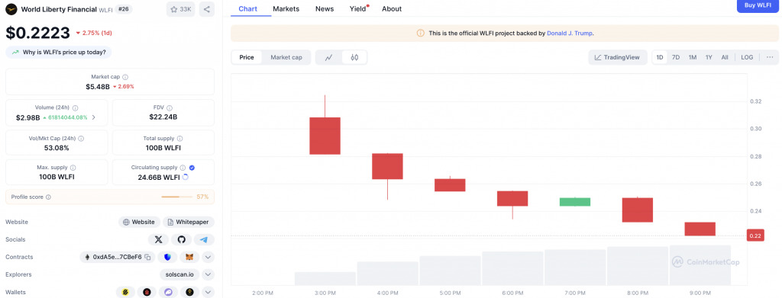Click the Profile score progress bar
Viewport: 782px width, 298px height.
(x=176, y=197)
